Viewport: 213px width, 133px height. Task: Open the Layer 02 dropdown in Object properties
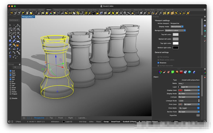point(189,87)
